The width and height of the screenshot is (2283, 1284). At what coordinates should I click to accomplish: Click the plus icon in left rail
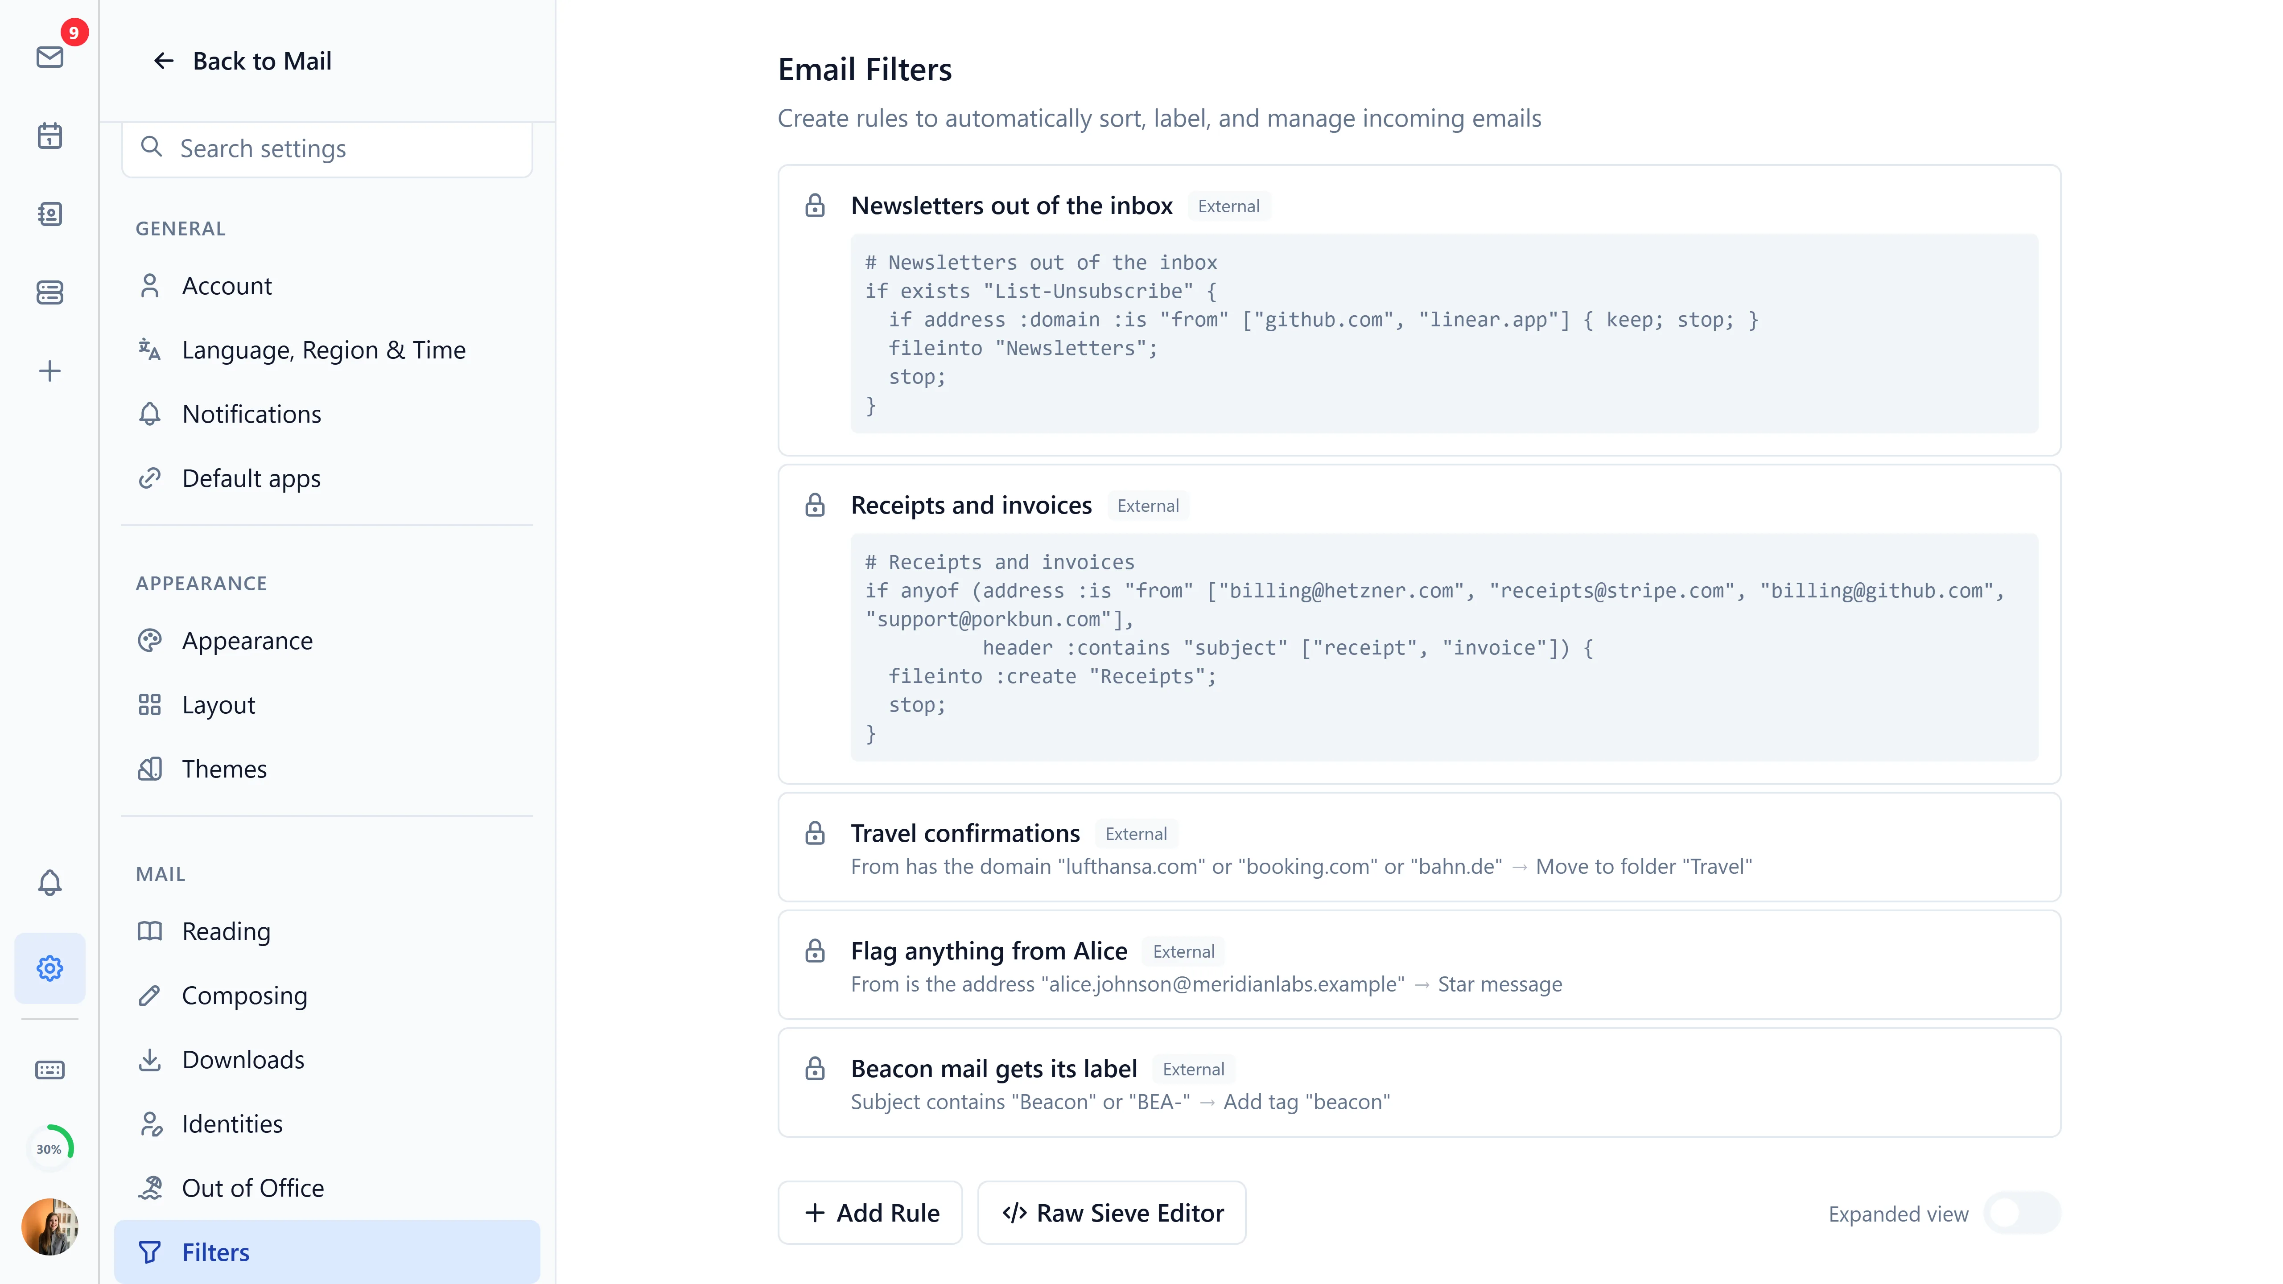[x=49, y=370]
